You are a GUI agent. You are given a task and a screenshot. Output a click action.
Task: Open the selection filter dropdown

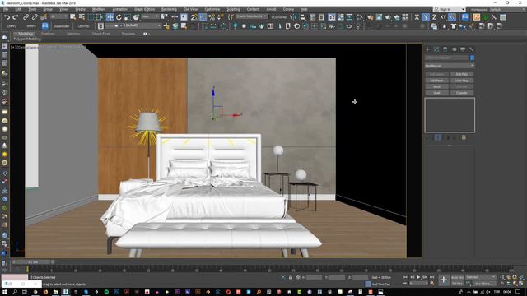(x=59, y=16)
